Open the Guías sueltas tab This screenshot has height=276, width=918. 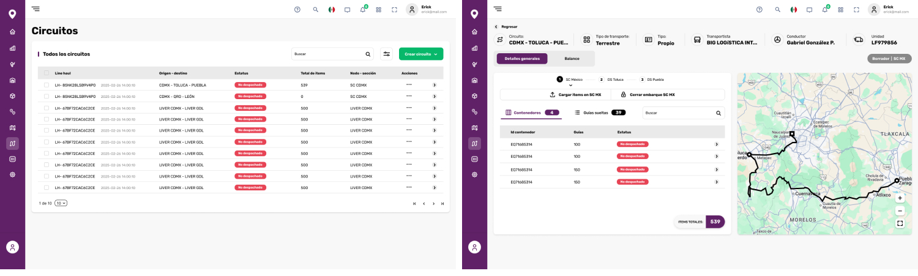(599, 113)
